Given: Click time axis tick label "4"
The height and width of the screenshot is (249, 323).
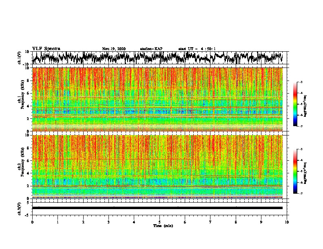Looking at the screenshot, I should click(x=134, y=222).
